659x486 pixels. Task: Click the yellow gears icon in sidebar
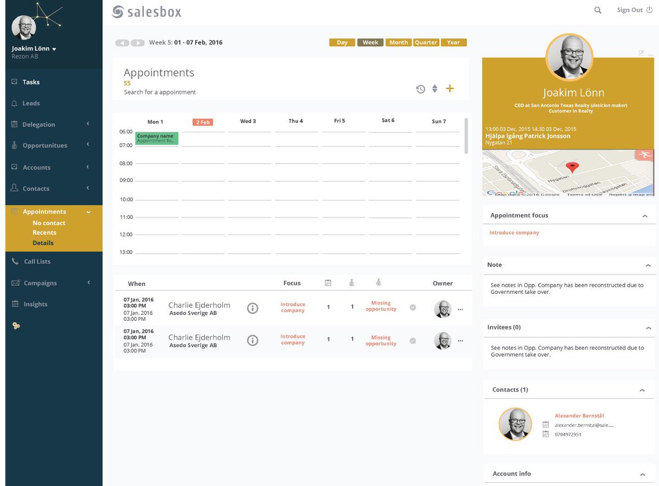point(16,326)
